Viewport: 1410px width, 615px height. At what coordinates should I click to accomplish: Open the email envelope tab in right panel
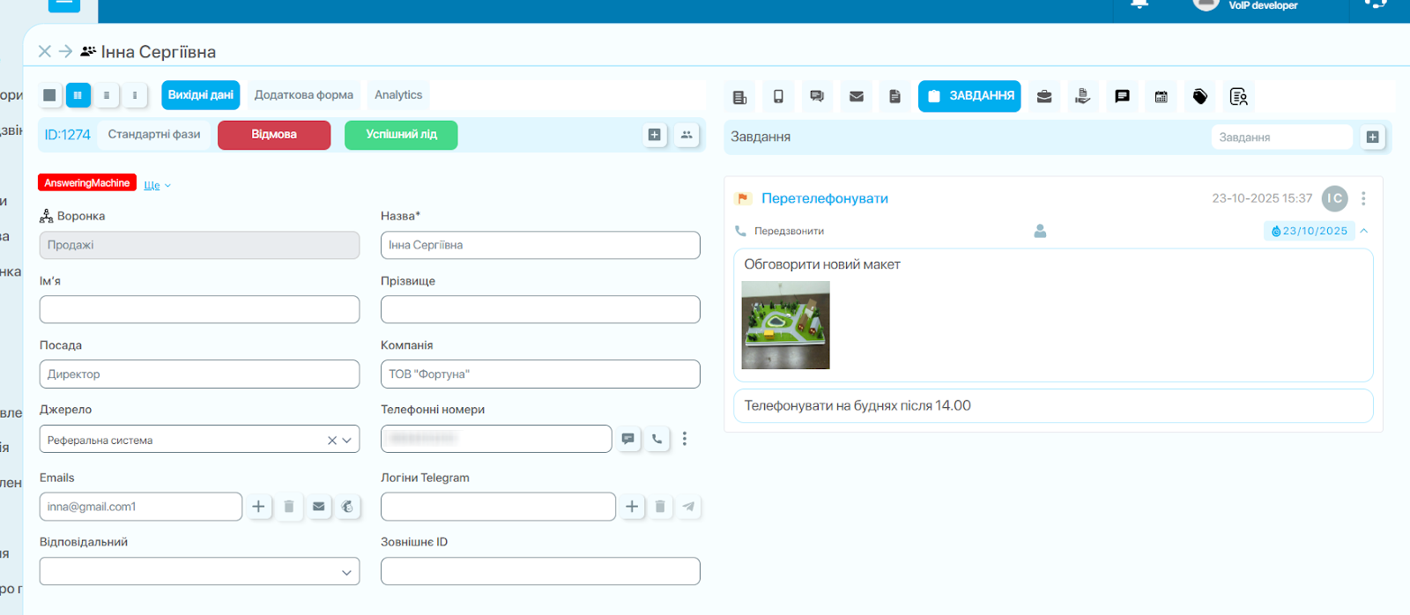click(x=856, y=96)
